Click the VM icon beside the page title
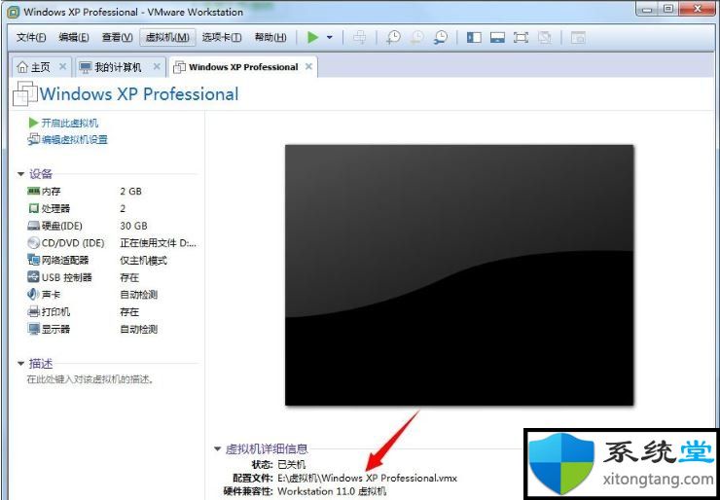The width and height of the screenshot is (720, 500). pos(24,93)
